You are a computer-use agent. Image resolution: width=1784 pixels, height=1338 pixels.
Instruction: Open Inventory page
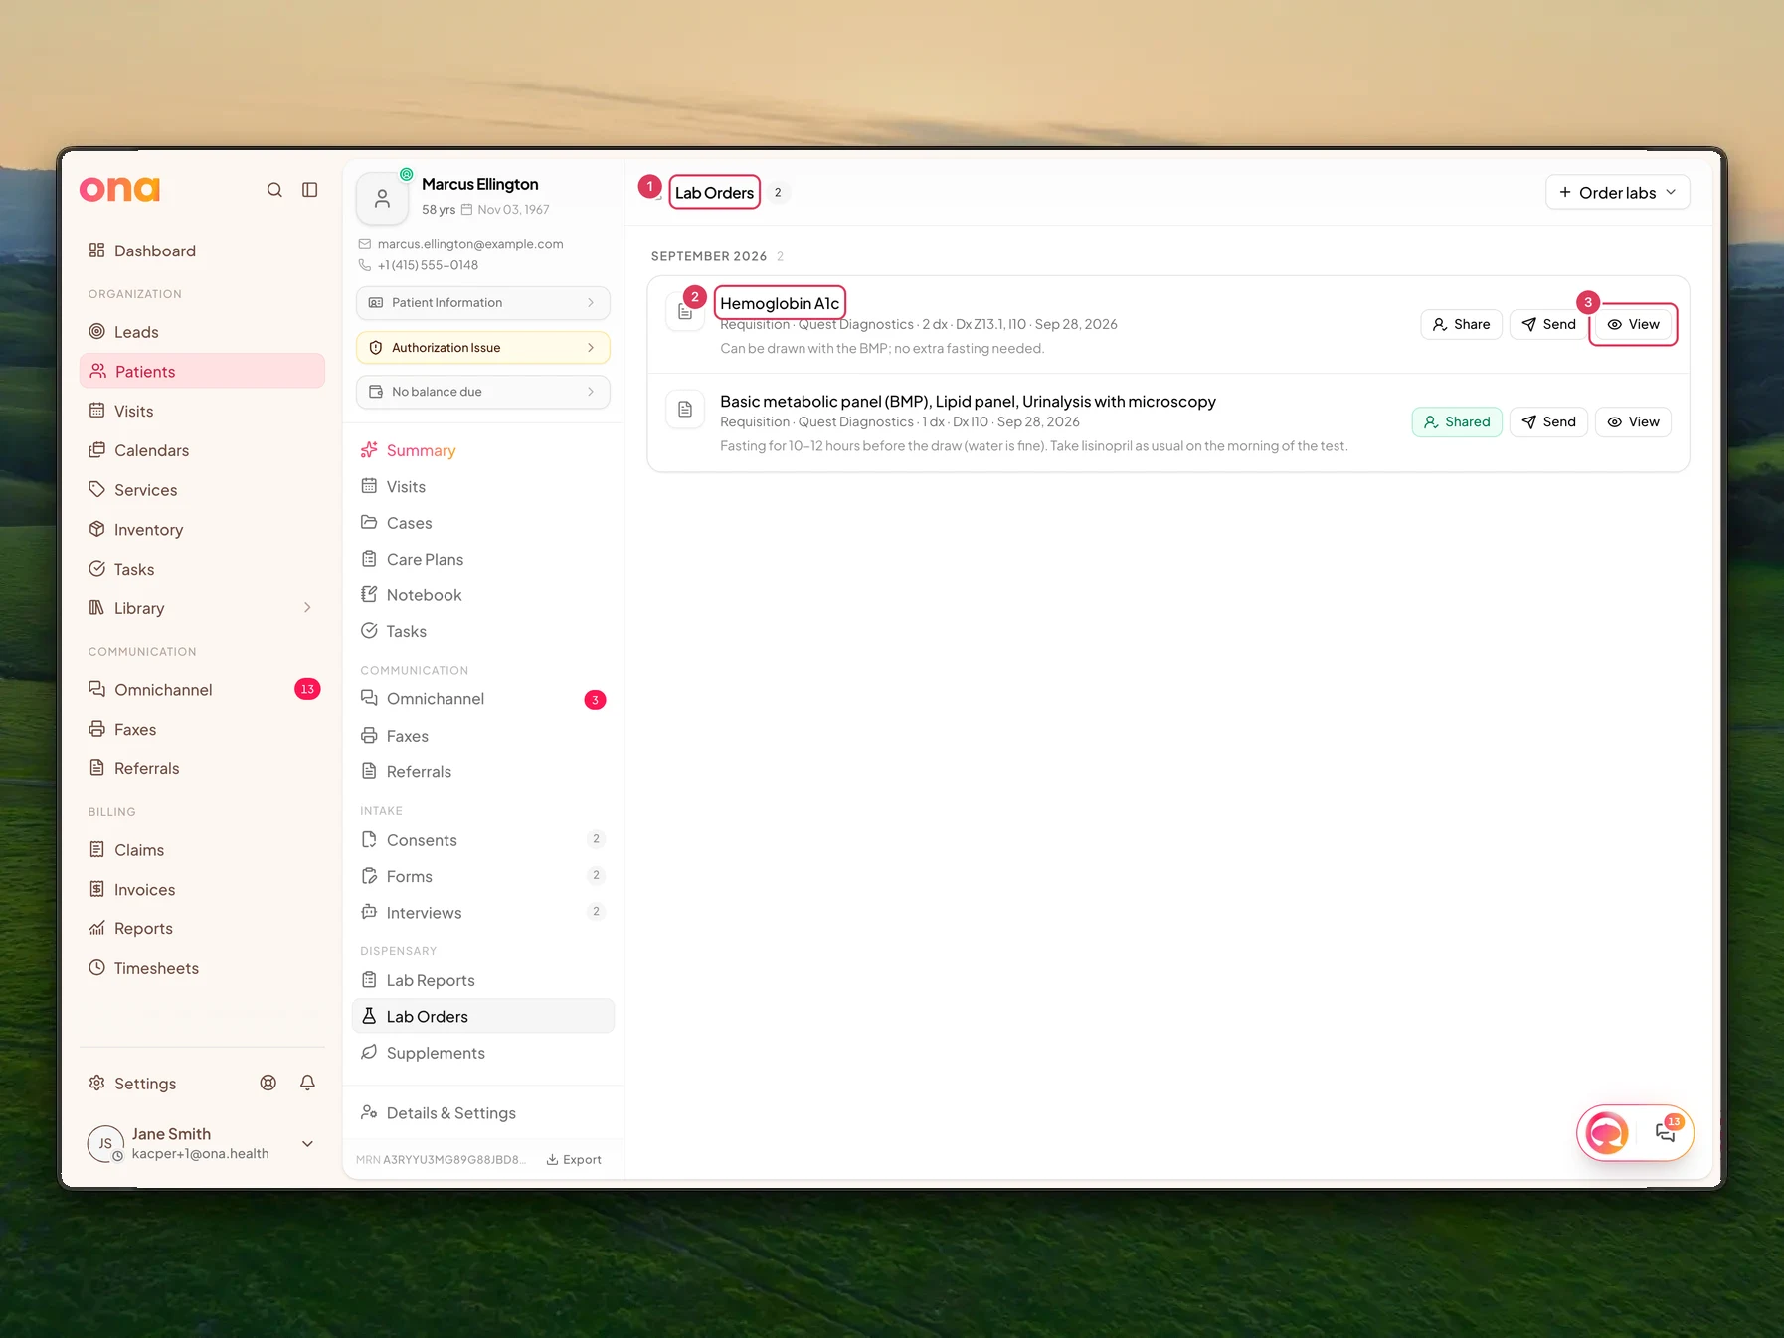tap(202, 530)
